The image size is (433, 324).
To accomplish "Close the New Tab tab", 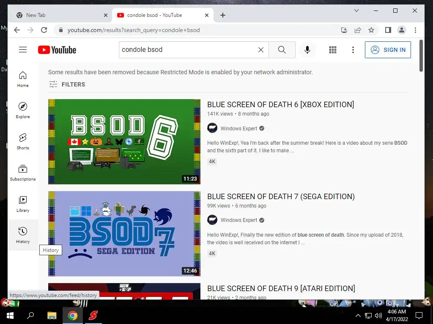I will pos(105,15).
